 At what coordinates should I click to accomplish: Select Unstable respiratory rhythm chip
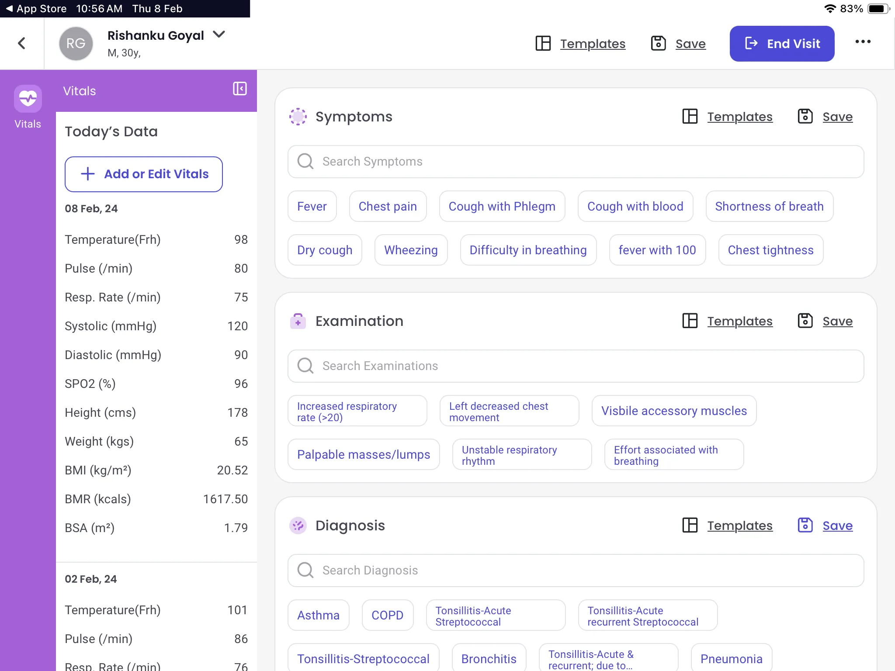(x=522, y=454)
